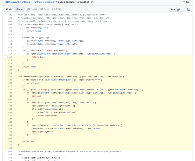Screen dimensions: 195x161
Task: Click "parseCodexRetryAfter" in function declaration
Action: pos(35,77)
